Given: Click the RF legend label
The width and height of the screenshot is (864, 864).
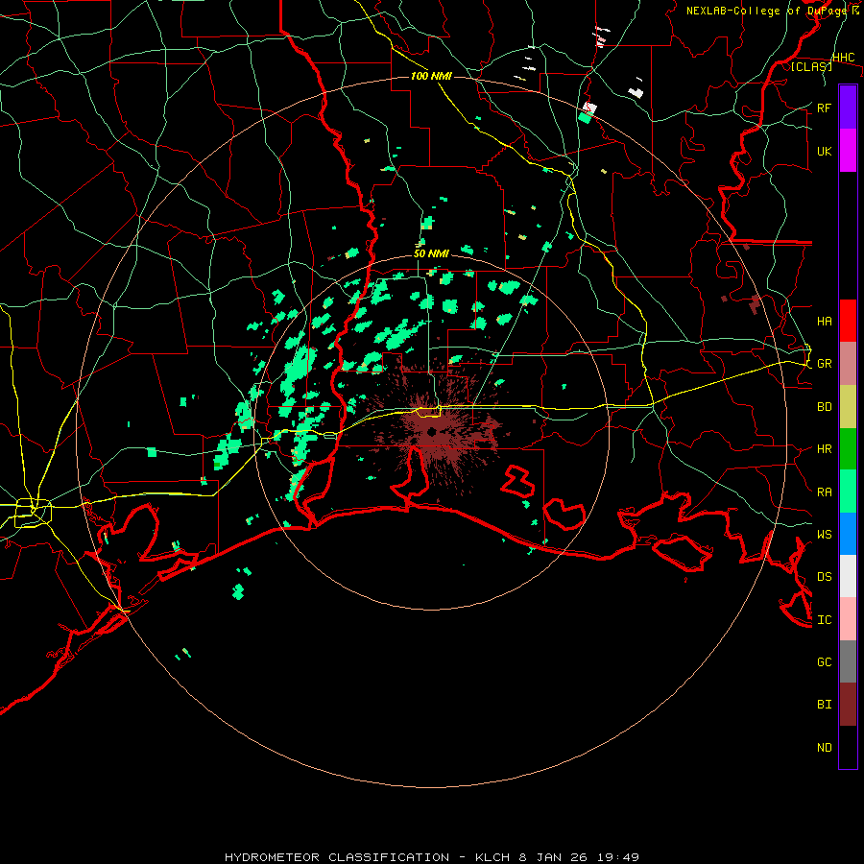Looking at the screenshot, I should pyautogui.click(x=824, y=108).
